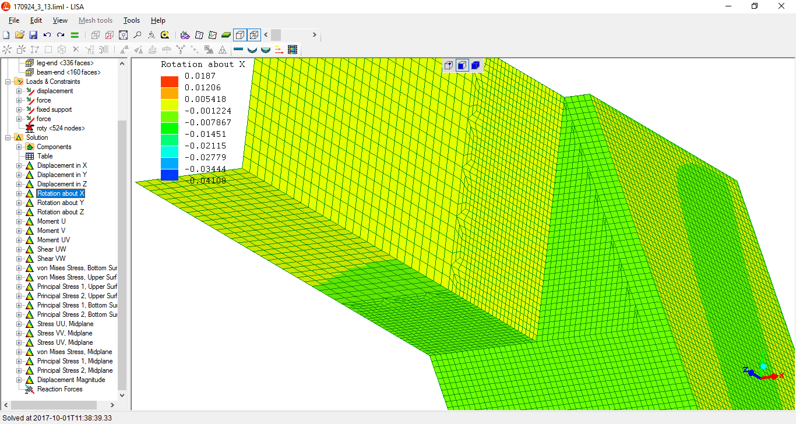Collapse the Loads & Constraints node
Viewport: 796px width, 424px height.
tap(8, 82)
